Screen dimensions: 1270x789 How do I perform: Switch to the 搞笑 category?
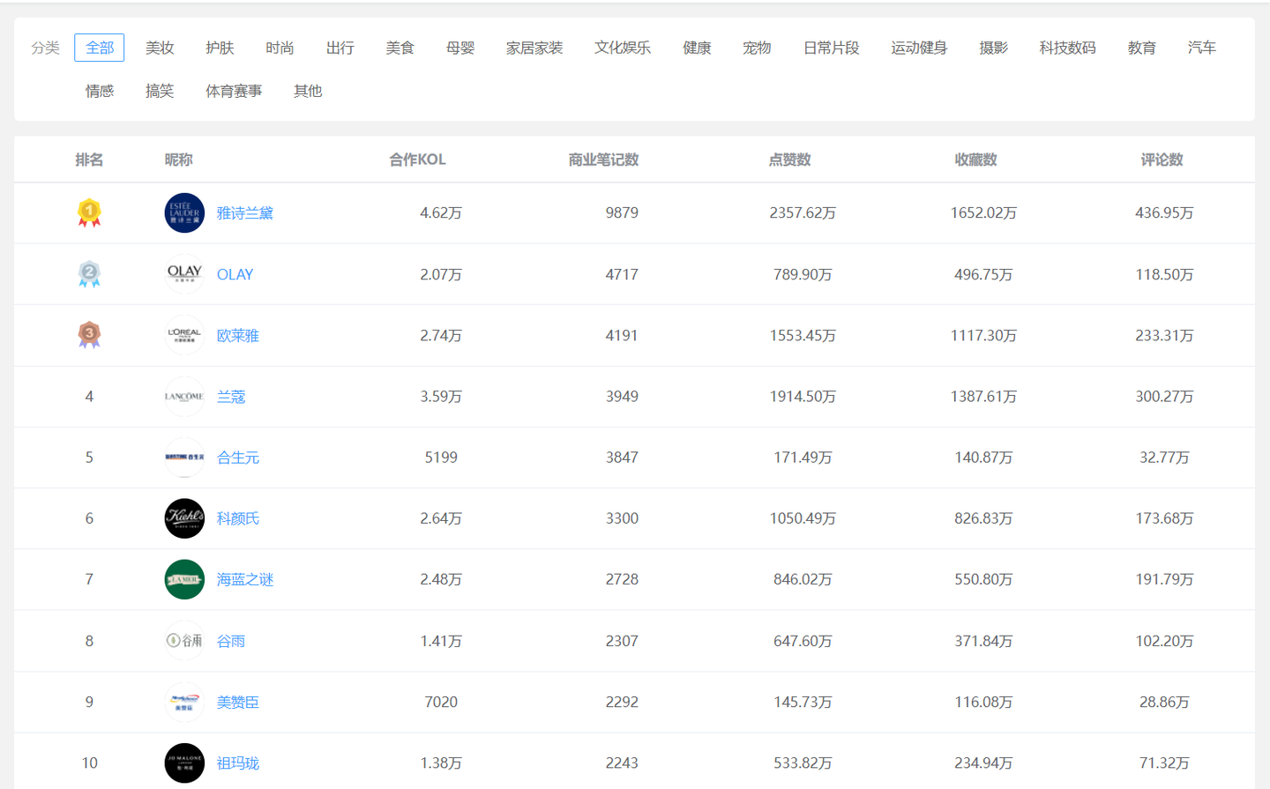(x=160, y=91)
